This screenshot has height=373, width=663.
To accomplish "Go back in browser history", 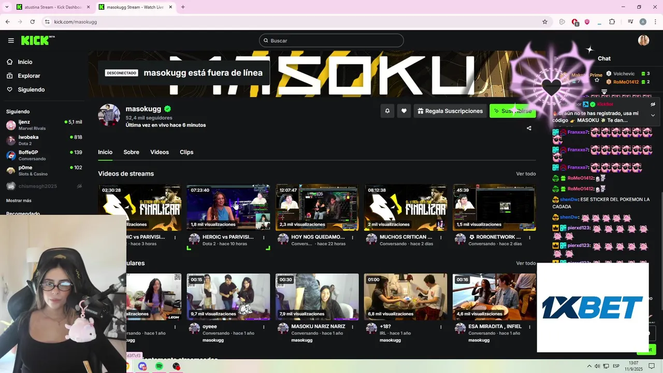I will [7, 22].
